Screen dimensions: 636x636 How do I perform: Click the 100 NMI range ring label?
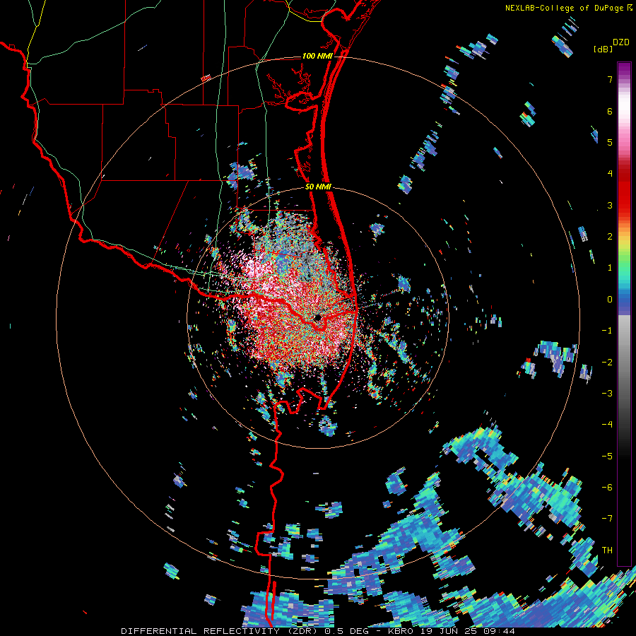point(317,56)
